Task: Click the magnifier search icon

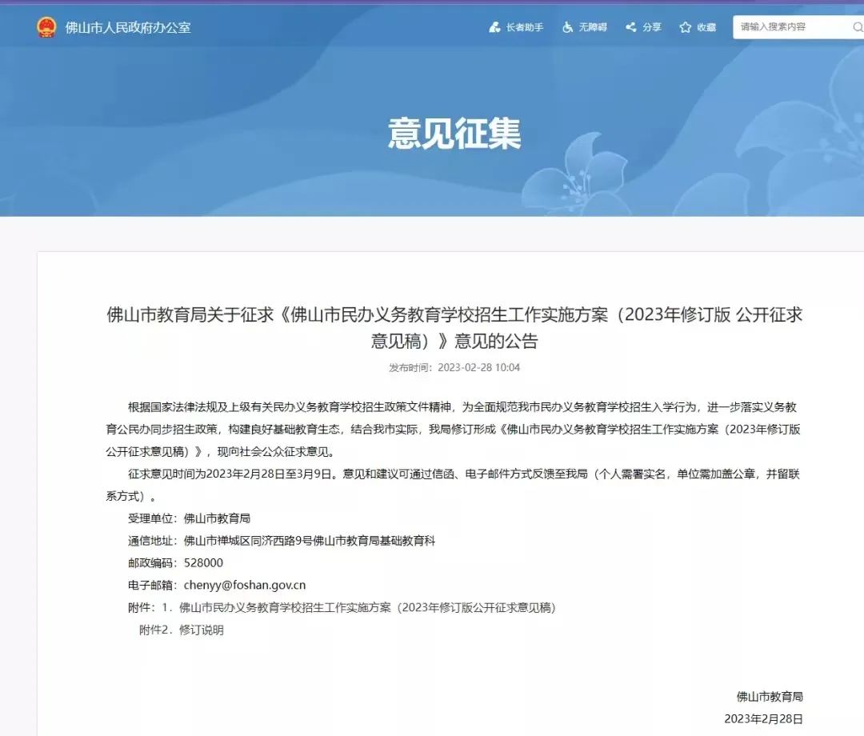Action: click(856, 27)
